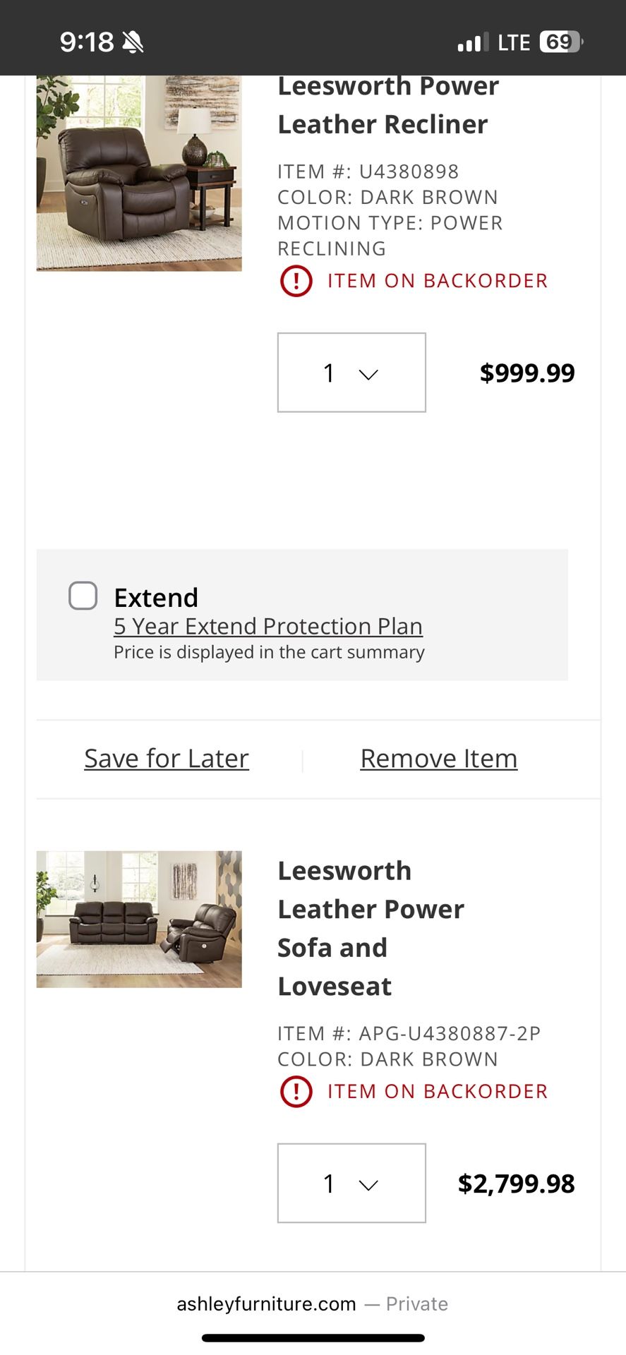
Task: Click the backorder alert icon on the recliner item
Action: click(296, 281)
